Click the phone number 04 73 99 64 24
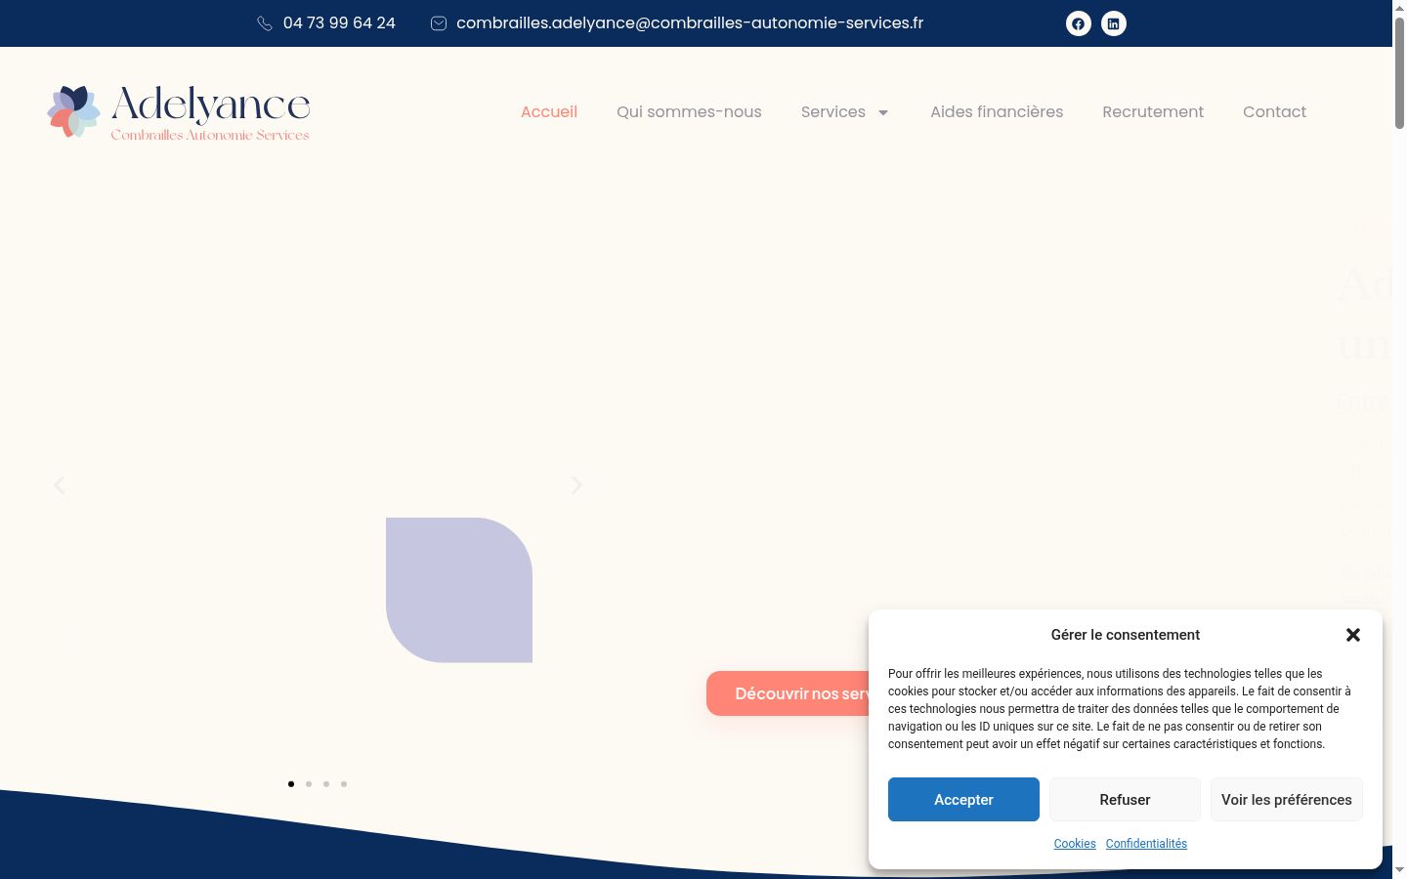Image resolution: width=1407 pixels, height=879 pixels. pos(339,23)
